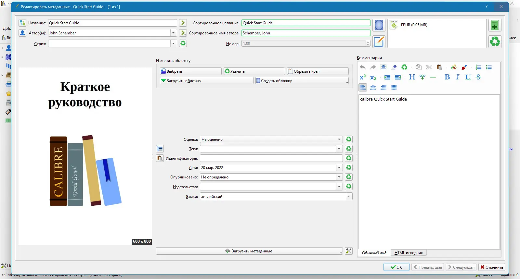The width and height of the screenshot is (520, 279).
Task: Remove formatting eraser icon in comments
Action: (394, 67)
